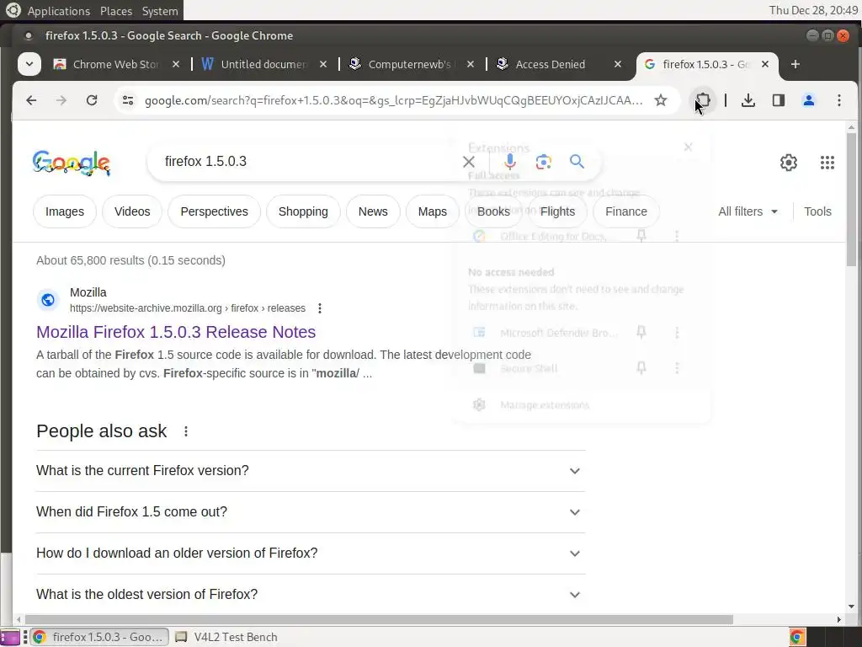This screenshot has width=862, height=647.
Task: Open the Mozilla result's three-dot menu
Action: [x=320, y=308]
